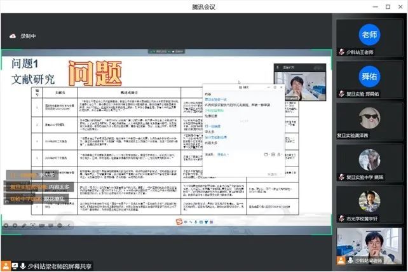Open the emoji picker in chat window
This screenshot has height=272, width=408.
coord(266,154)
